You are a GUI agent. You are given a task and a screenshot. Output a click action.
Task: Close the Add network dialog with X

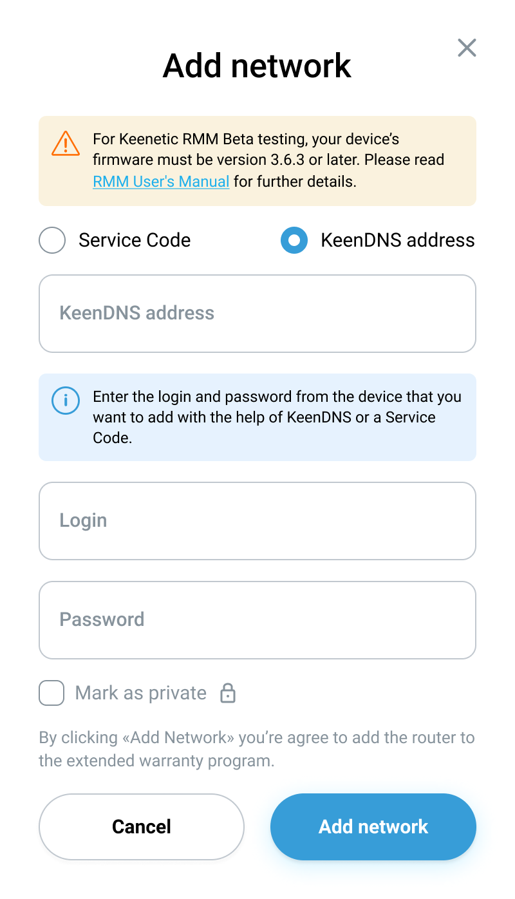pyautogui.click(x=467, y=48)
